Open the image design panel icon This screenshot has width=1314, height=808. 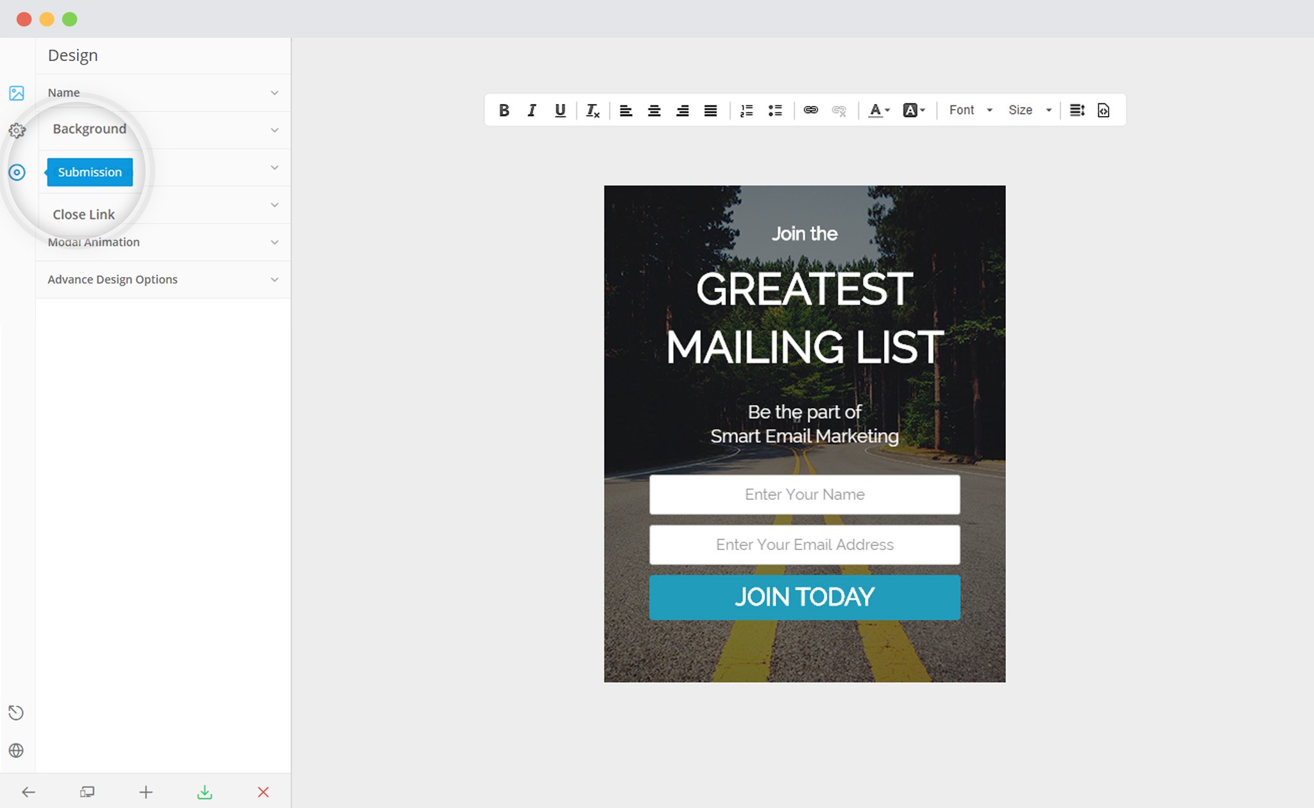[17, 93]
